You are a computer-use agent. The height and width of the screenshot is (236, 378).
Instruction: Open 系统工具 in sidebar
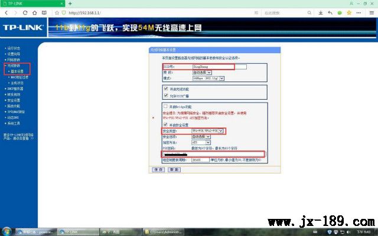click(14, 123)
